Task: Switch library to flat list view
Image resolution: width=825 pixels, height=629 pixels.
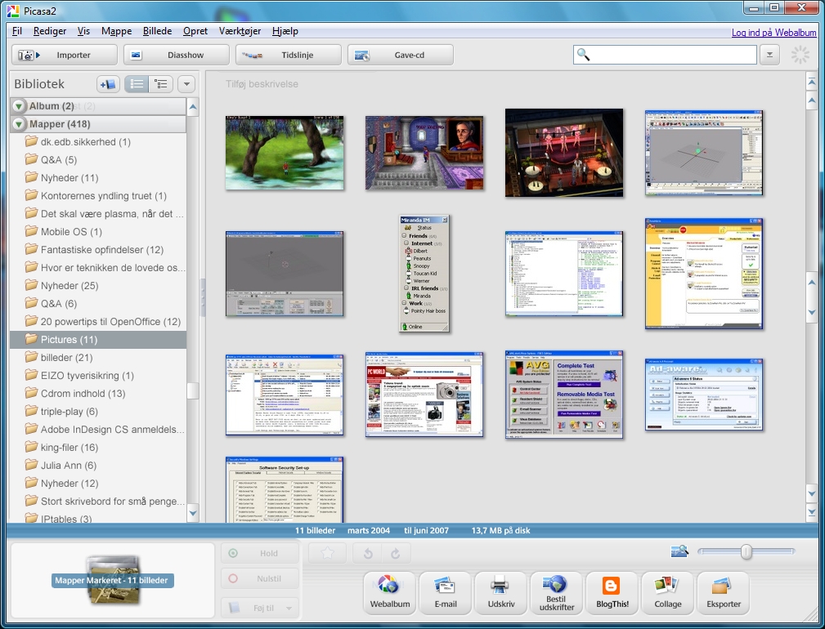Action: pyautogui.click(x=137, y=84)
